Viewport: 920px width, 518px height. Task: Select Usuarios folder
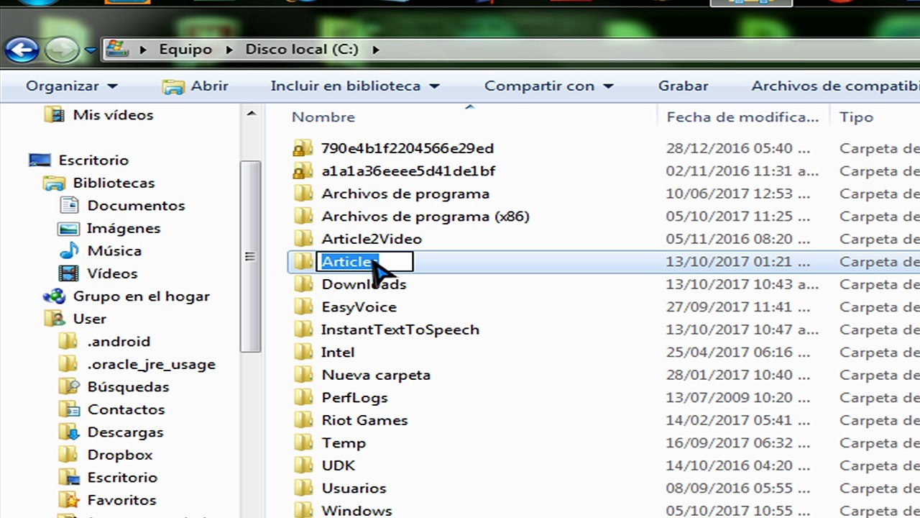pyautogui.click(x=354, y=488)
